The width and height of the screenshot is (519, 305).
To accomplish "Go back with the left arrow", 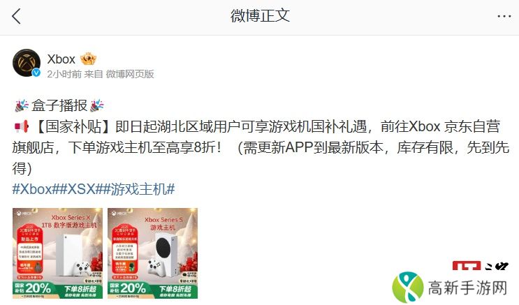I will pyautogui.click(x=16, y=16).
